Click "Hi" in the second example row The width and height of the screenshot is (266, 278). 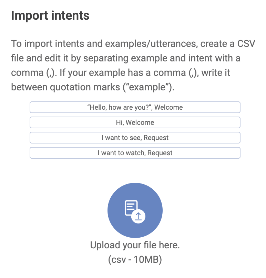coord(119,122)
